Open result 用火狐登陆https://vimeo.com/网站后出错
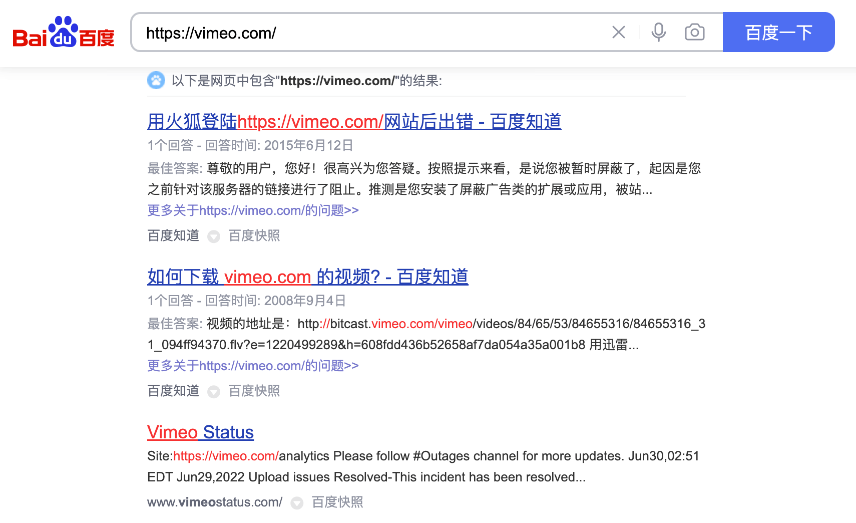The image size is (856, 523). [354, 122]
